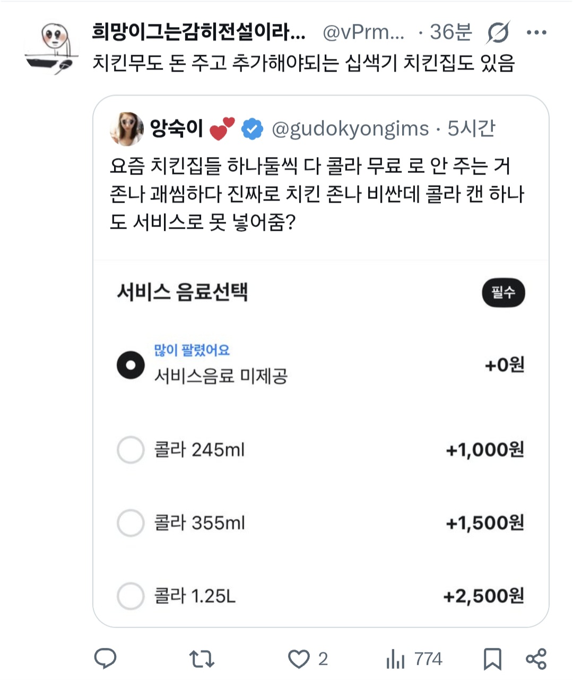573x680 pixels.
Task: Repost this tweet with the retweet icon
Action: coord(202,659)
